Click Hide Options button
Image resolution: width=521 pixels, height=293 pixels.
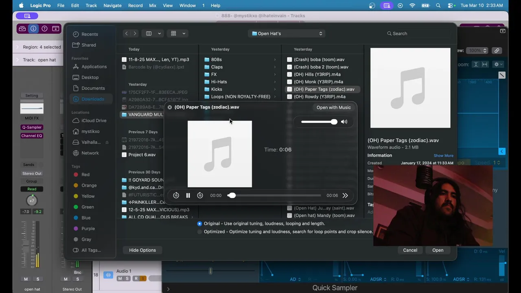coord(142,250)
